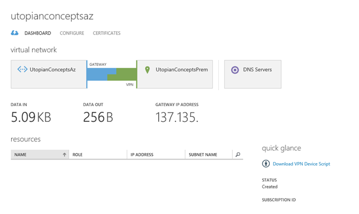Click the quick glance heading
The height and width of the screenshot is (214, 359).
(282, 148)
